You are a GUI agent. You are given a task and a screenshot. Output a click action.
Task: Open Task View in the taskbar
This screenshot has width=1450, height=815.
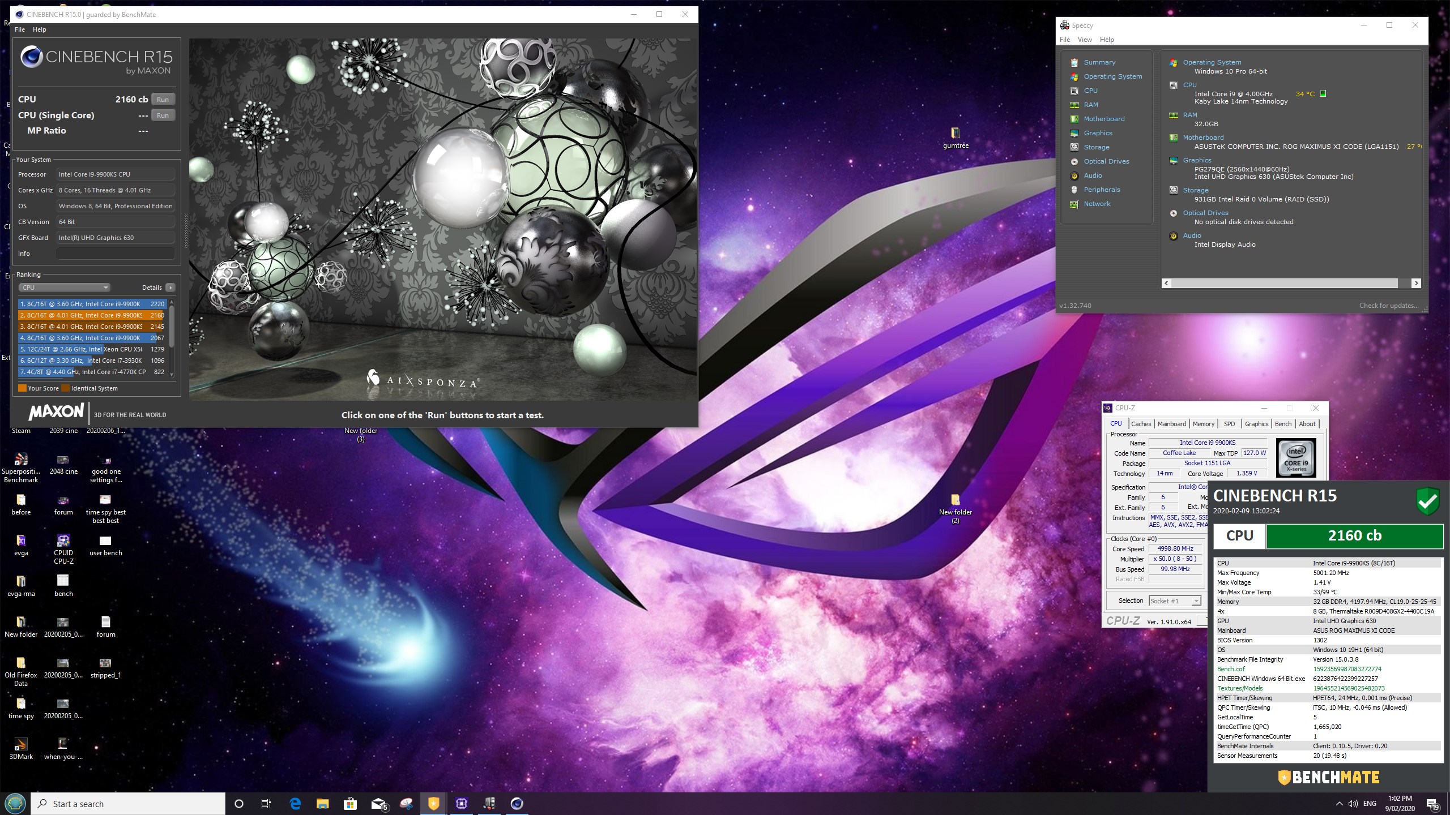click(x=266, y=804)
